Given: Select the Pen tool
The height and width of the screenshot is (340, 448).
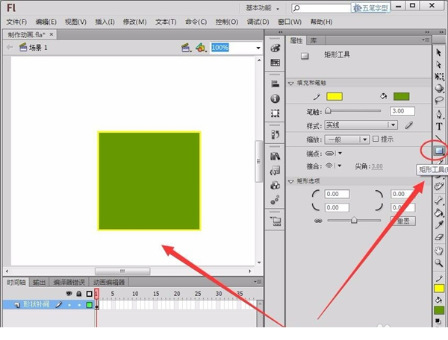Looking at the screenshot, I should [x=439, y=114].
